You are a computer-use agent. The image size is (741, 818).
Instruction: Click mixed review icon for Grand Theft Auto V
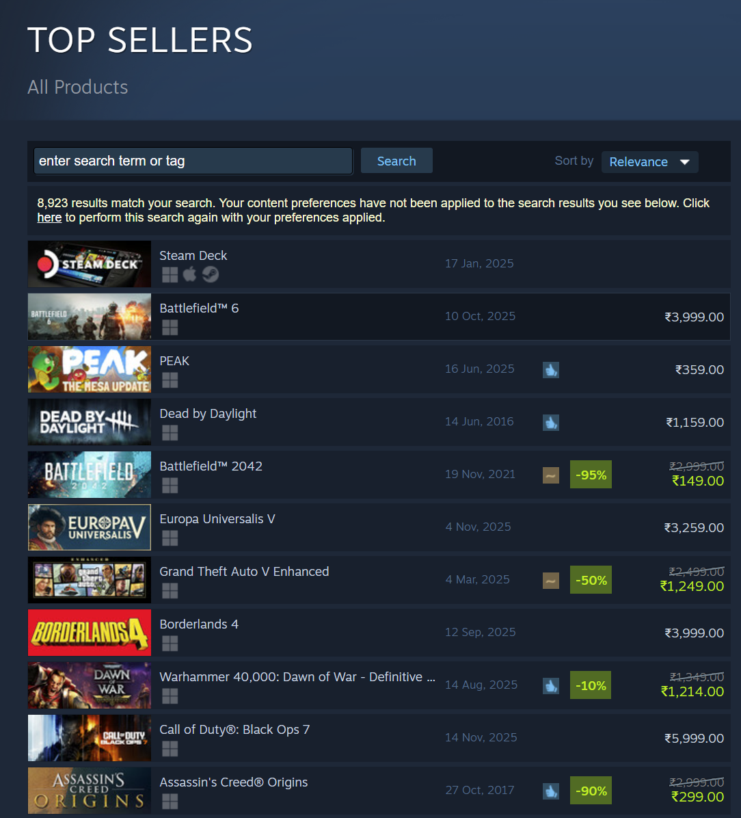(551, 581)
